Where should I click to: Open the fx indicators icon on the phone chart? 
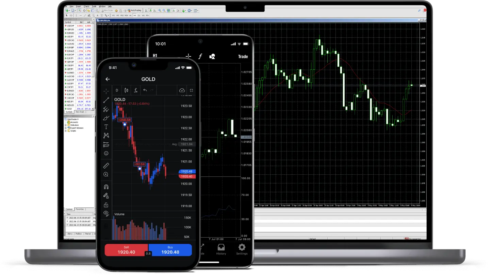[x=136, y=90]
